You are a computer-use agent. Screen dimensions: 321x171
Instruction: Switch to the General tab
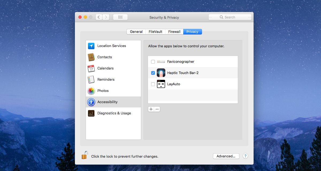(136, 32)
